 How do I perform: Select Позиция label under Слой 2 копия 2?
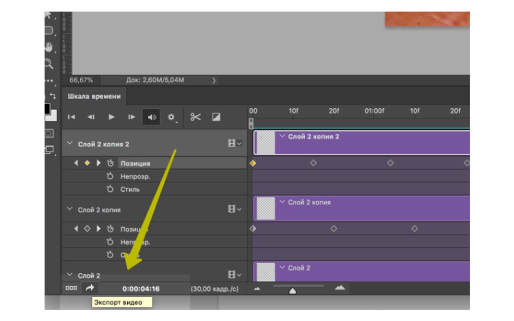135,163
